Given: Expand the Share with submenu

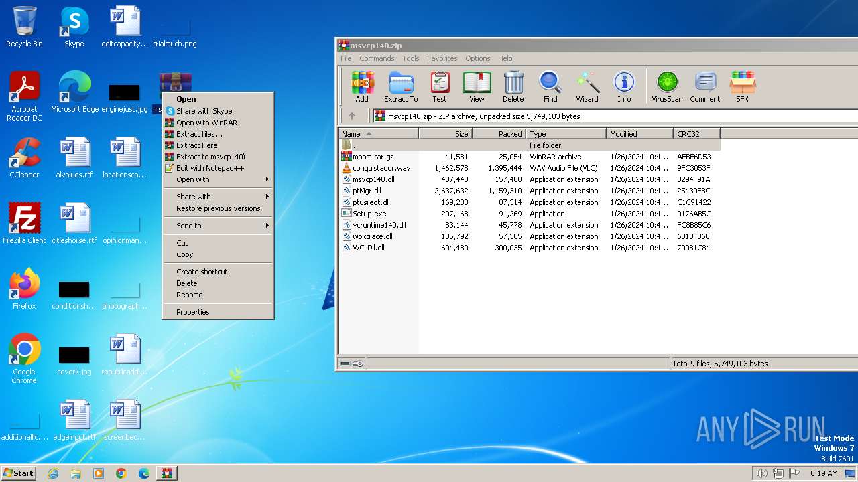Looking at the screenshot, I should click(x=219, y=197).
